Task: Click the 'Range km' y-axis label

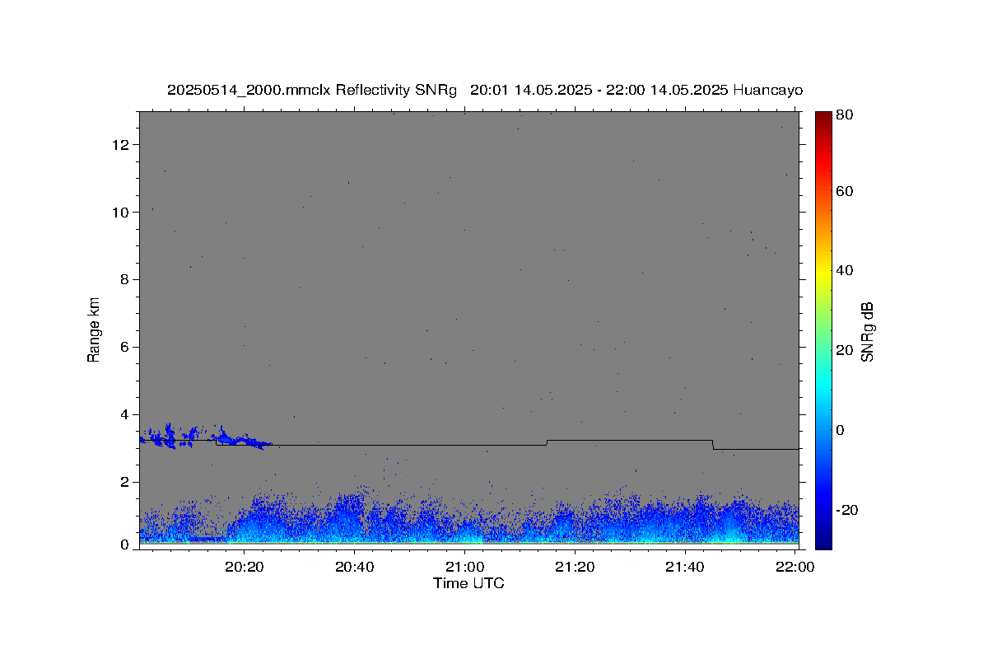Action: tap(94, 329)
